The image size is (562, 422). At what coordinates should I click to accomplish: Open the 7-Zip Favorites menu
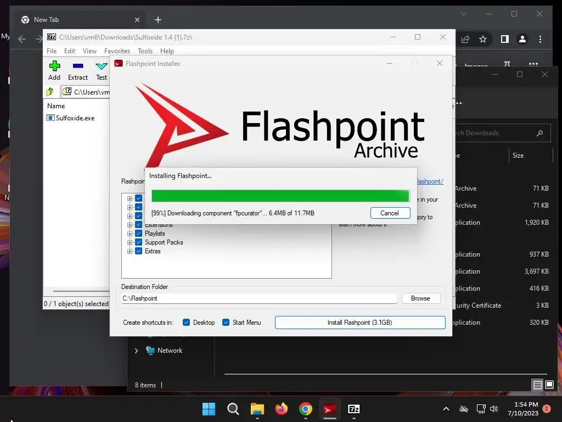point(117,51)
